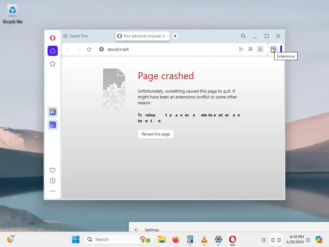Launch Firefox from taskbar
329x247 pixels.
pos(176,239)
